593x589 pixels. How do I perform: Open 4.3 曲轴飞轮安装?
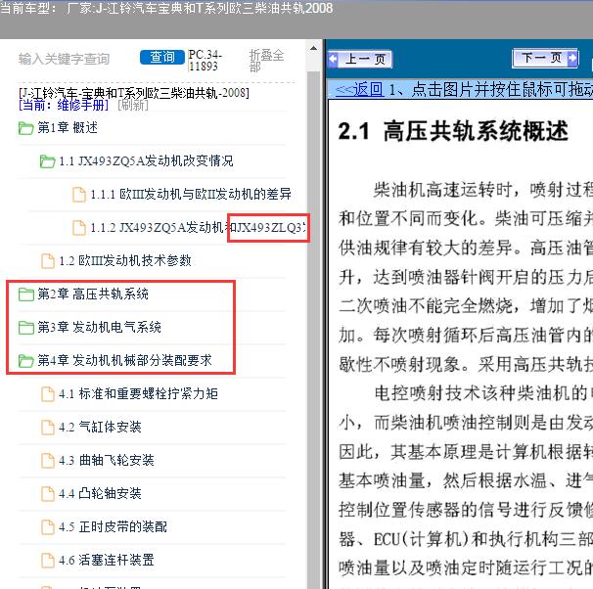(107, 460)
